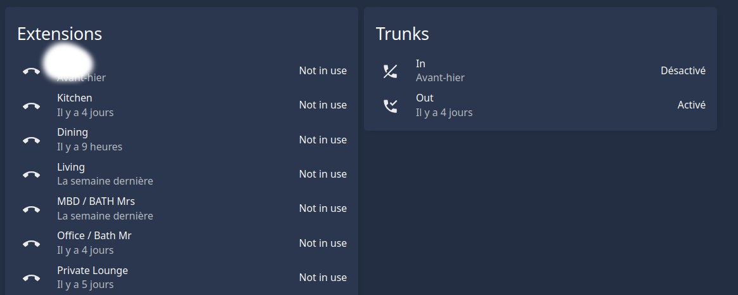Click the MBD / BATH Mrs phone icon
Image resolution: width=738 pixels, height=295 pixels.
[31, 209]
